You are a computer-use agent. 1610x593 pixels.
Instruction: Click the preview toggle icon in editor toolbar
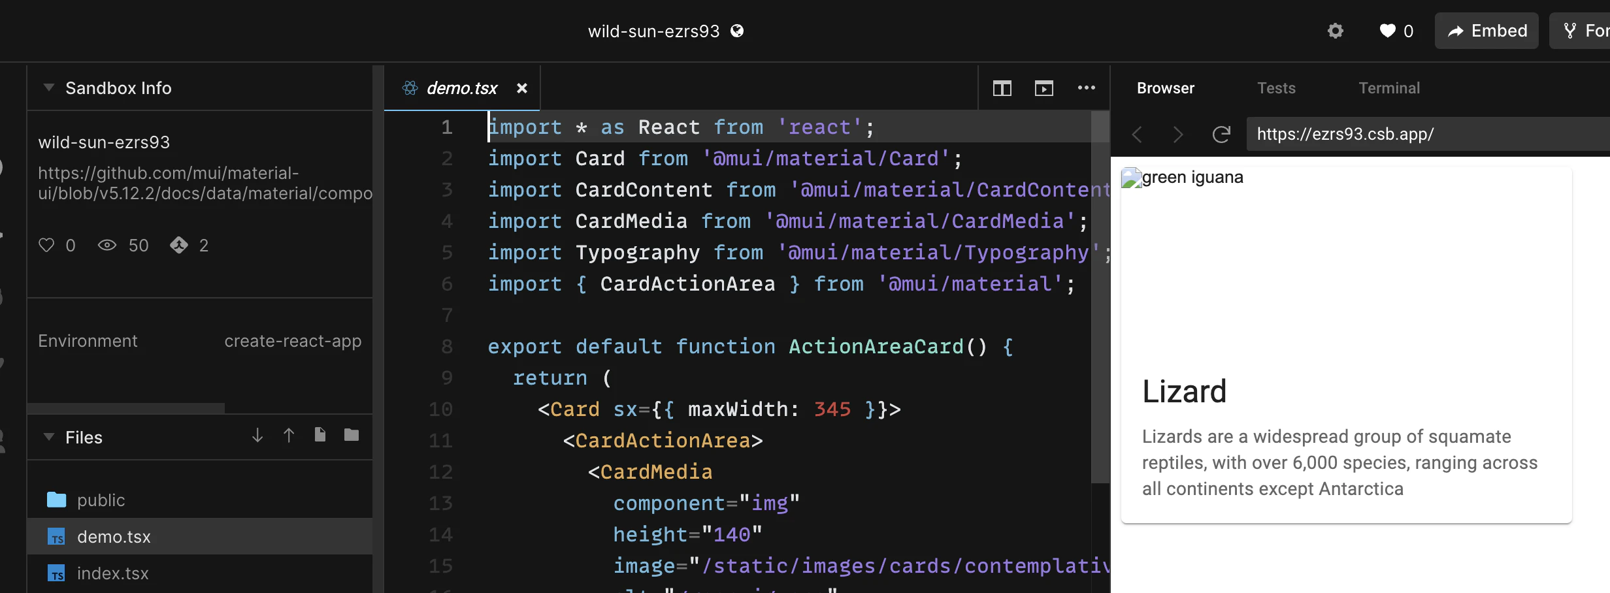(1043, 88)
